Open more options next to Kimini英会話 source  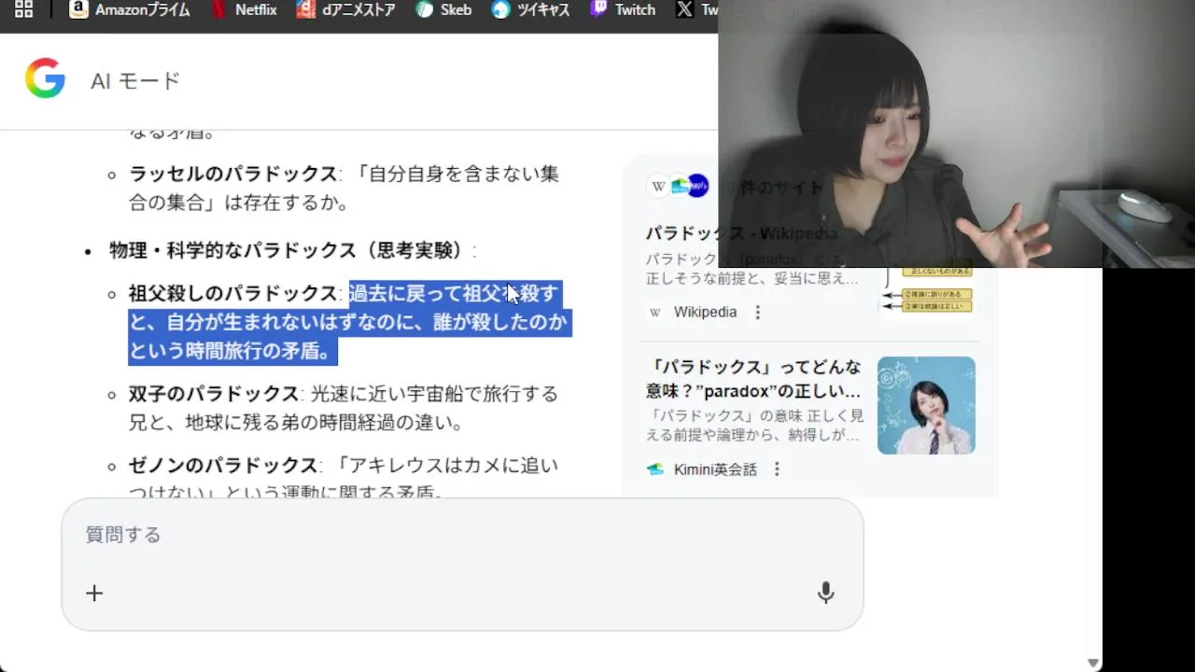(x=777, y=469)
